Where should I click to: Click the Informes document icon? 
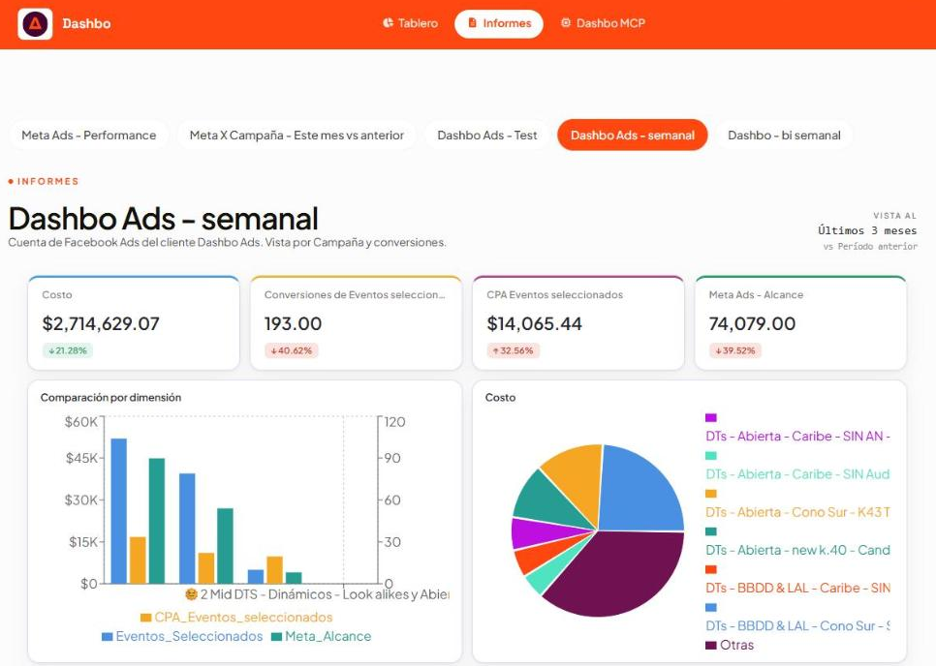pos(472,23)
